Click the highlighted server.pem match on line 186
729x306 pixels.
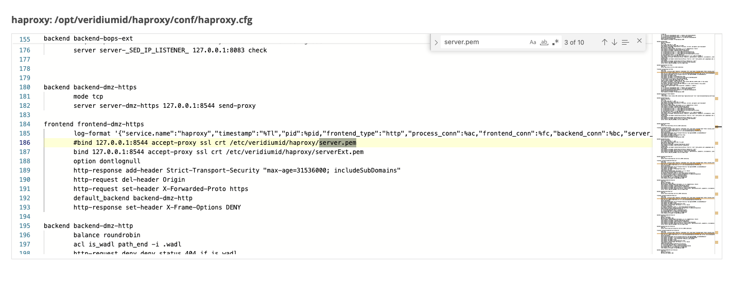click(338, 143)
